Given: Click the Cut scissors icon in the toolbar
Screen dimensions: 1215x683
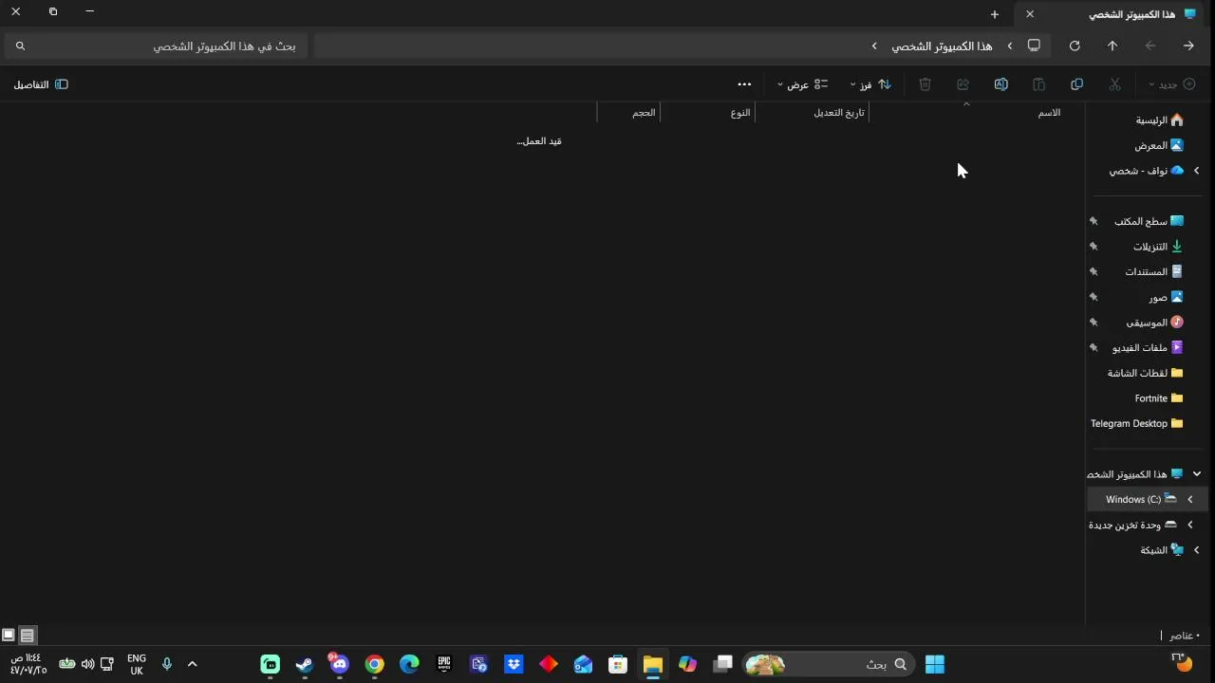Looking at the screenshot, I should point(1114,84).
